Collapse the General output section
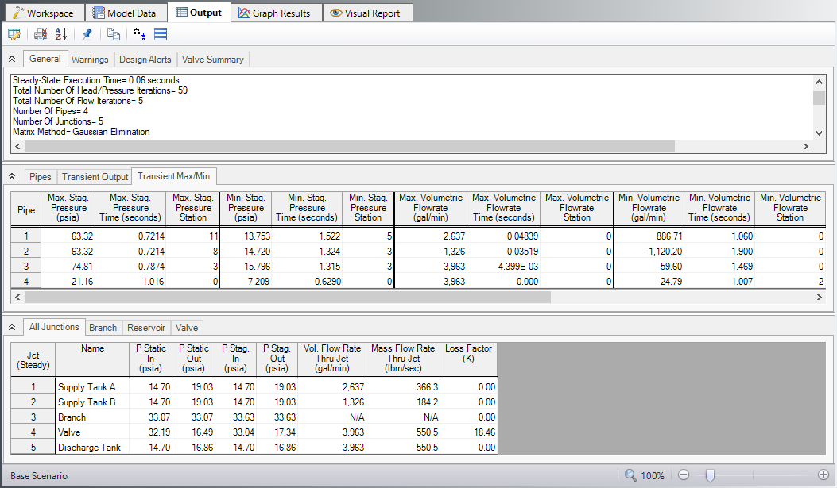Screen dimensions: 837x488 tap(11, 58)
